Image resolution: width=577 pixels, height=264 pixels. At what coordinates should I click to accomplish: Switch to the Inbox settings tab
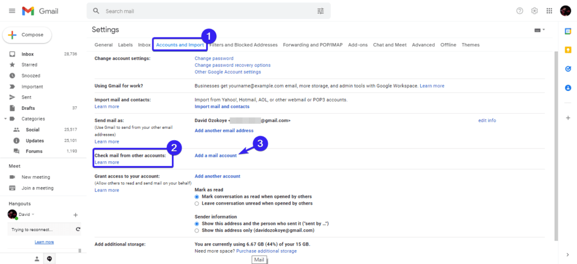click(x=145, y=45)
